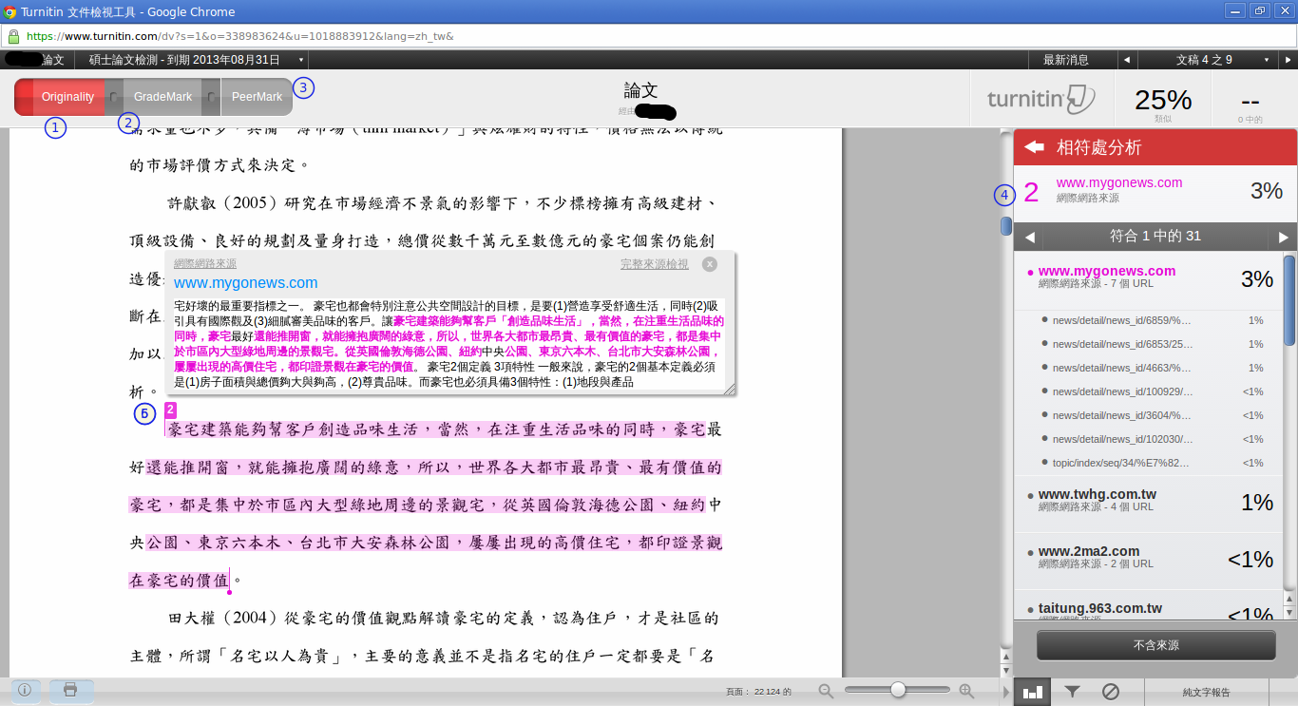Click the 不含來源 exclude sources button
This screenshot has width=1298, height=706.
tap(1155, 645)
